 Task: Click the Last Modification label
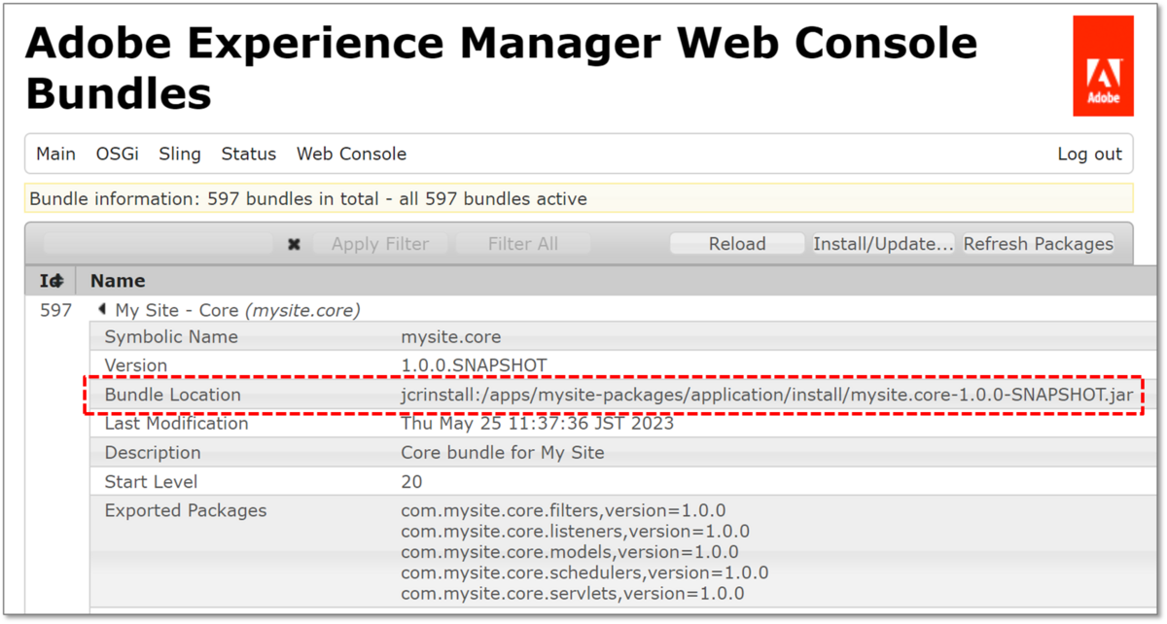click(x=176, y=424)
